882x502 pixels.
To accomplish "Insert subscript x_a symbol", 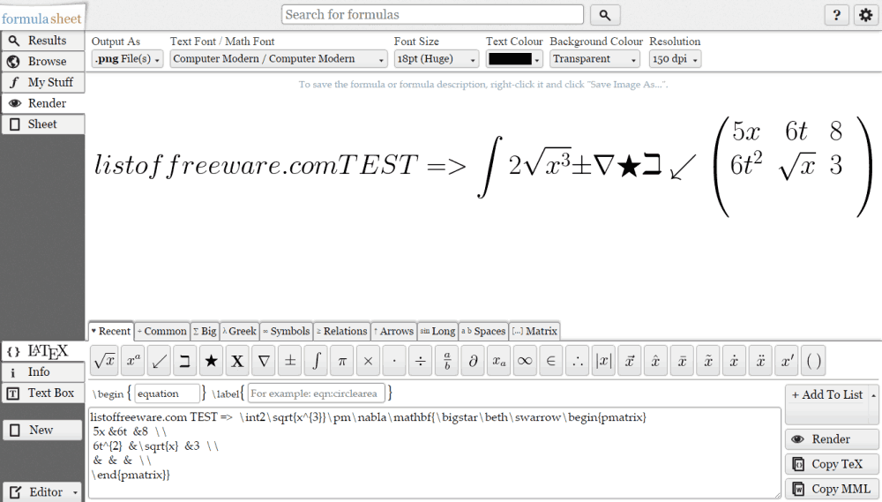I will pos(499,361).
